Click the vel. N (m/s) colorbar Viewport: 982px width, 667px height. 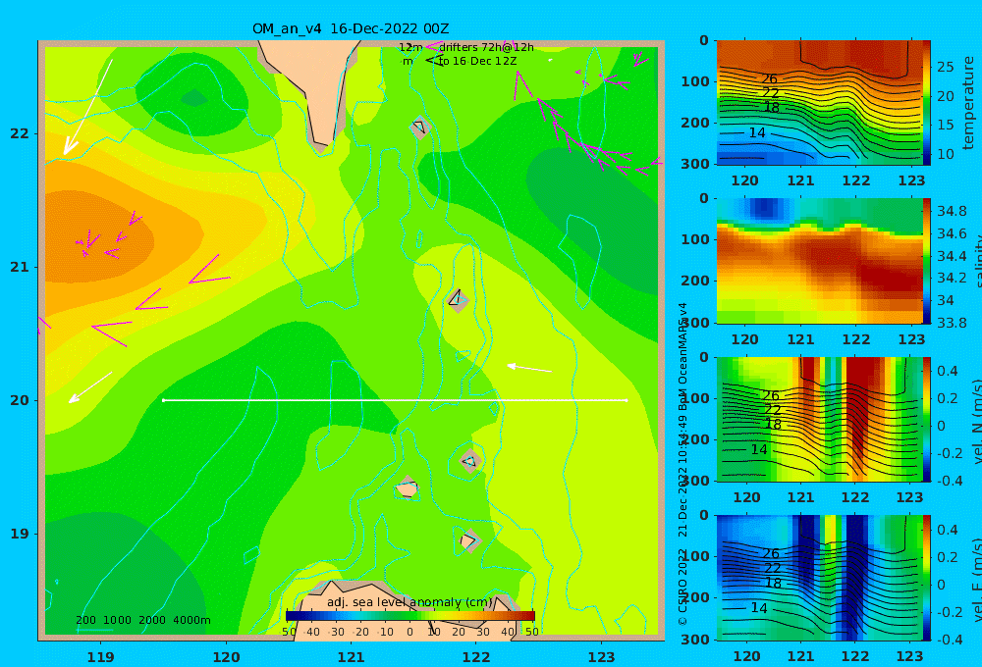927,419
